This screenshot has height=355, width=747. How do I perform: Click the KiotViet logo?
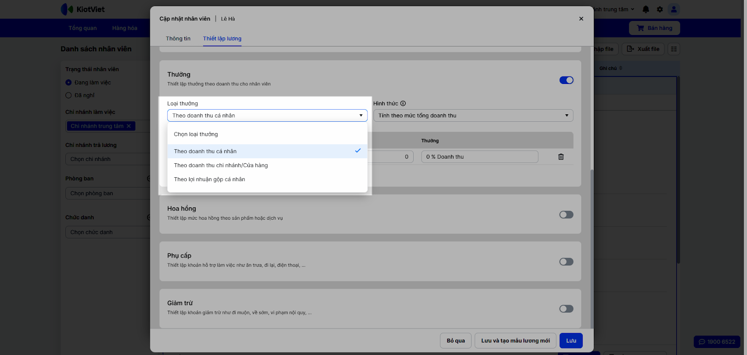coord(83,9)
